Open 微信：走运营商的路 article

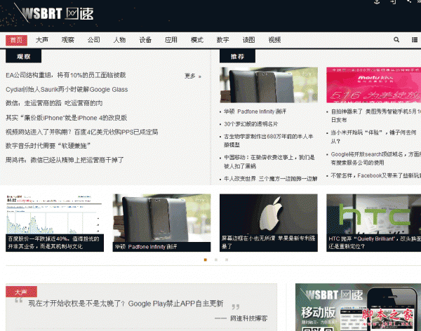tap(54, 103)
